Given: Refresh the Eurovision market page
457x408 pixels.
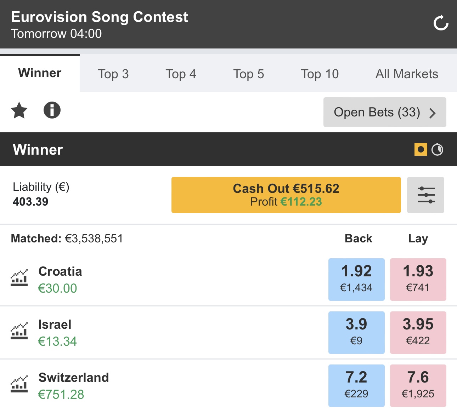Looking at the screenshot, I should click(441, 23).
